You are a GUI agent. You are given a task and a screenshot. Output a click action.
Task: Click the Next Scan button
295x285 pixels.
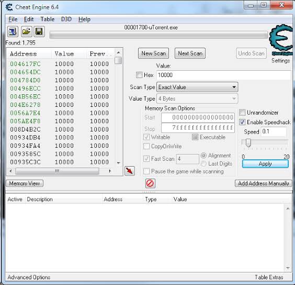pos(190,53)
